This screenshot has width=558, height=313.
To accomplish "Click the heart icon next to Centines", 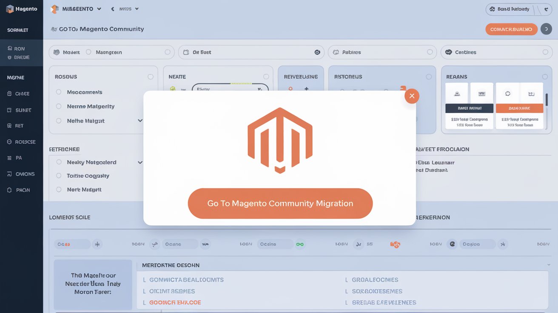I will [x=448, y=52].
